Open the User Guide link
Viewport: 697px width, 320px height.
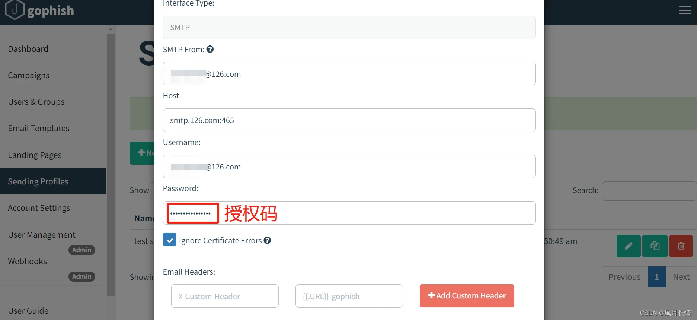click(28, 311)
